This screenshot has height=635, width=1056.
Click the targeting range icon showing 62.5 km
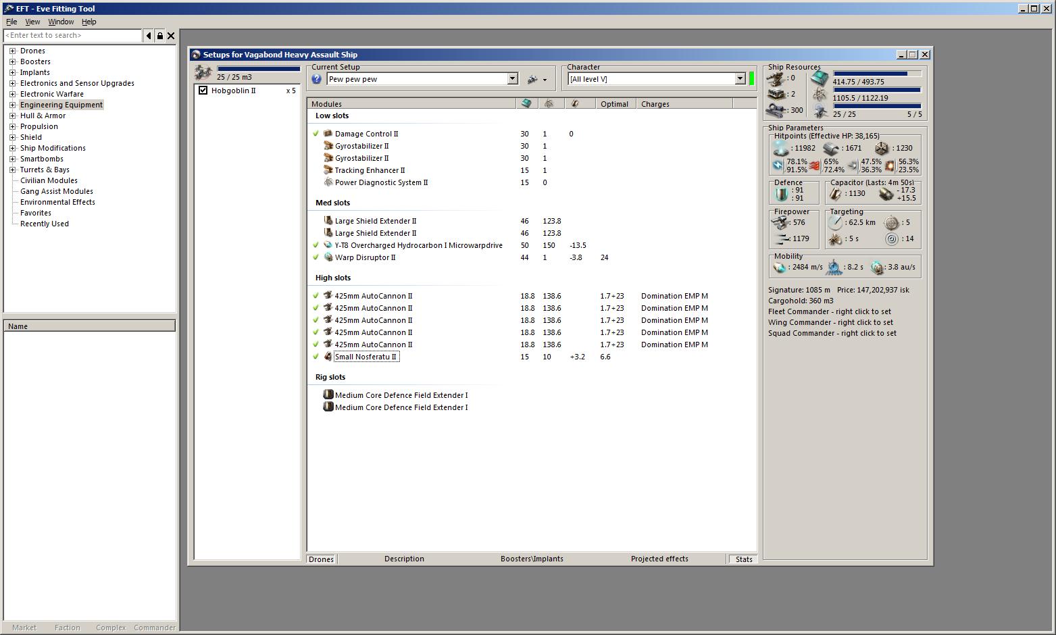[x=836, y=222]
